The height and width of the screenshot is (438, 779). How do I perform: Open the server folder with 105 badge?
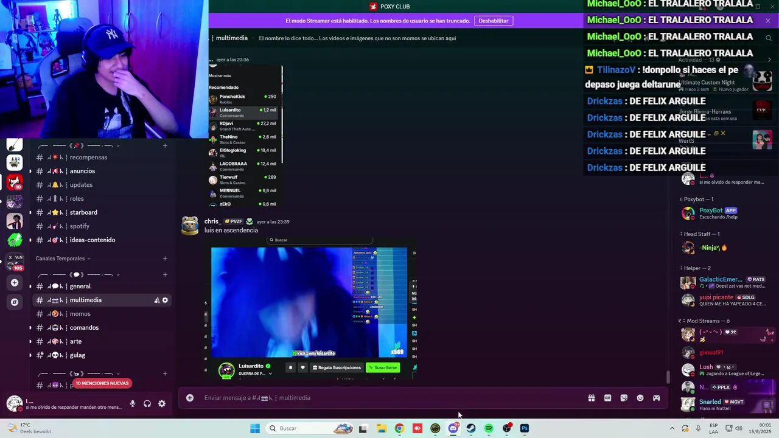pos(15,262)
